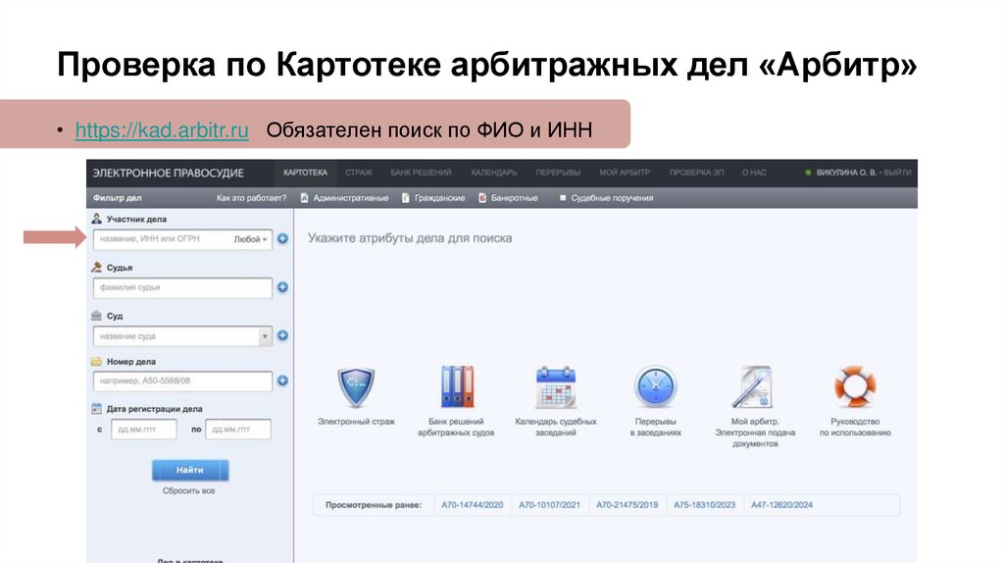Viewport: 1004px width, 563px height.
Task: Open Календарь судебных заседаний calendar icon
Action: tap(555, 386)
